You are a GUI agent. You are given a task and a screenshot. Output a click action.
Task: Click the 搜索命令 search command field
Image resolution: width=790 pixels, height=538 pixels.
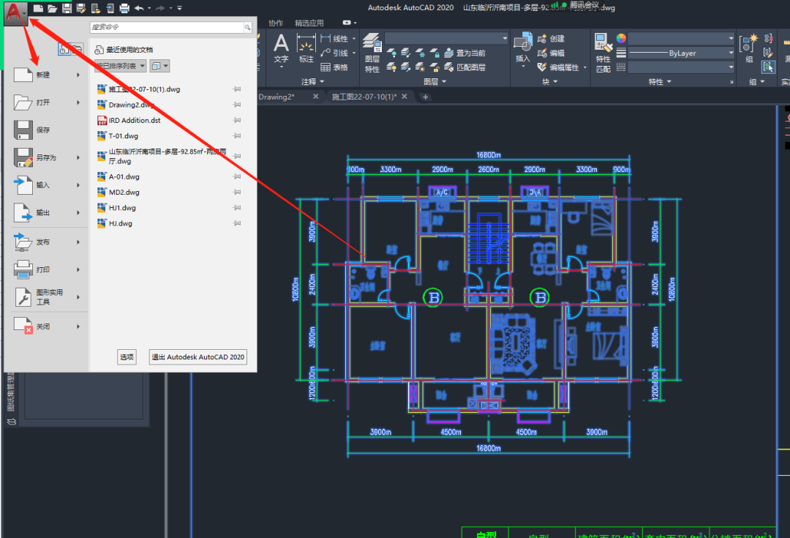pyautogui.click(x=168, y=27)
